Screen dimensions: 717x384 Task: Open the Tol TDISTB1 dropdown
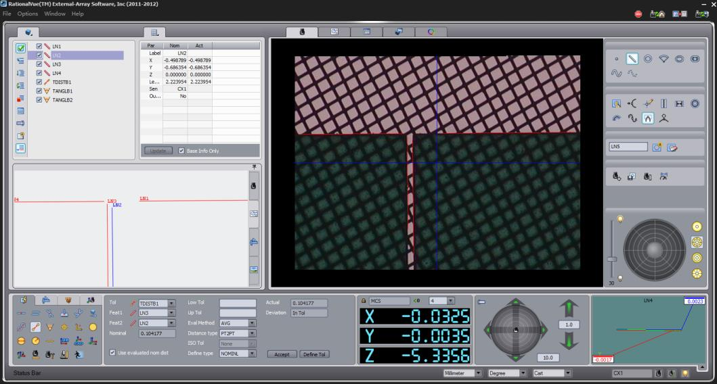[171, 303]
